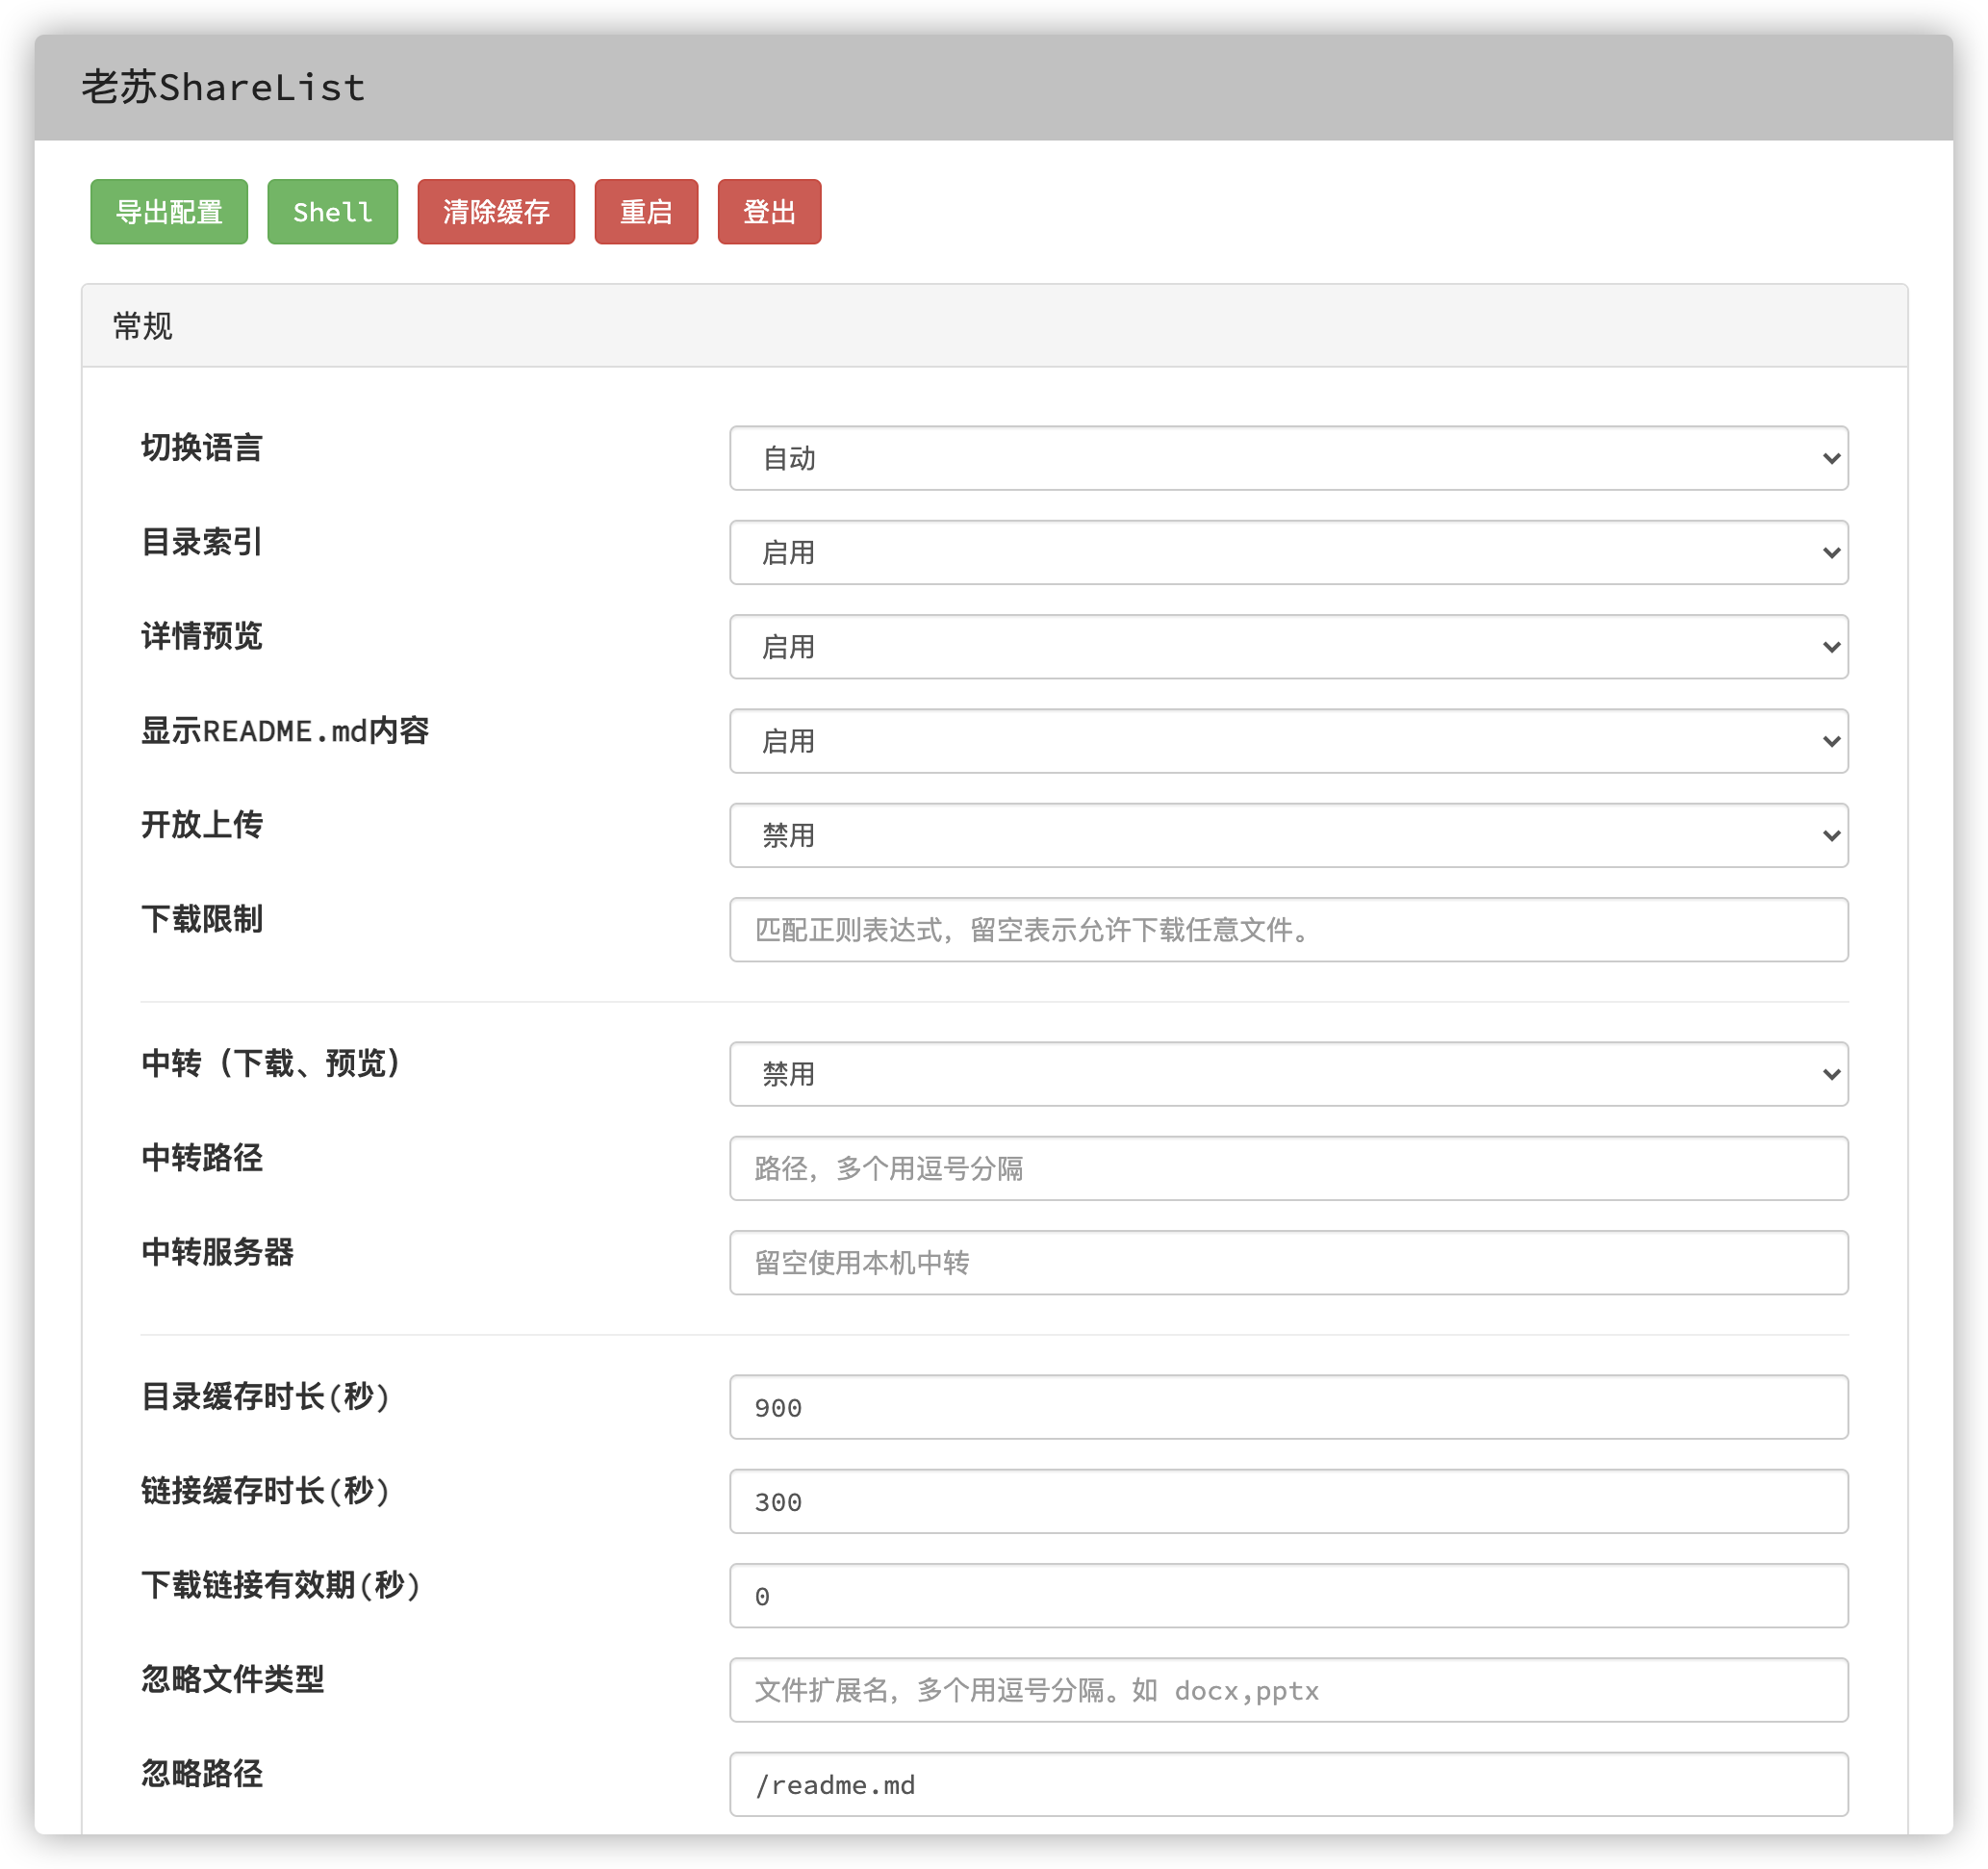
Task: Click the 中转路径 path input field
Action: coord(1288,1168)
